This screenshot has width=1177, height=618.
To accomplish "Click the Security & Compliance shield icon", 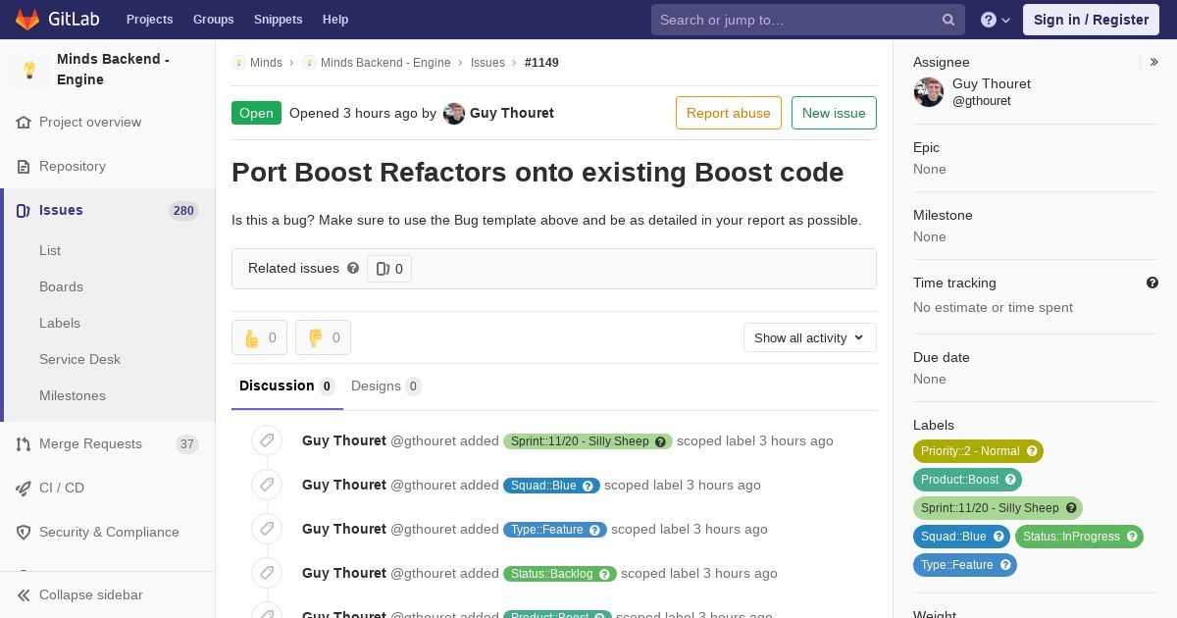I will 24,533.
